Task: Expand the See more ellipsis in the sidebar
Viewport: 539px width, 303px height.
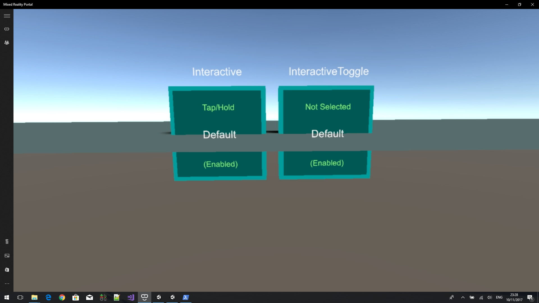Action: click(x=7, y=284)
